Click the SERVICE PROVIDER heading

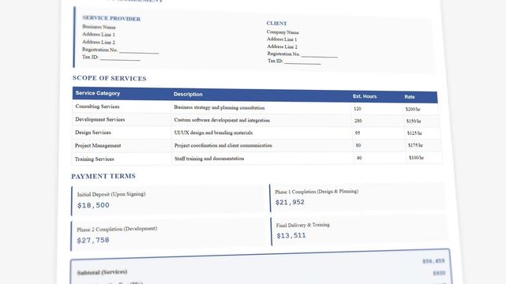click(111, 18)
